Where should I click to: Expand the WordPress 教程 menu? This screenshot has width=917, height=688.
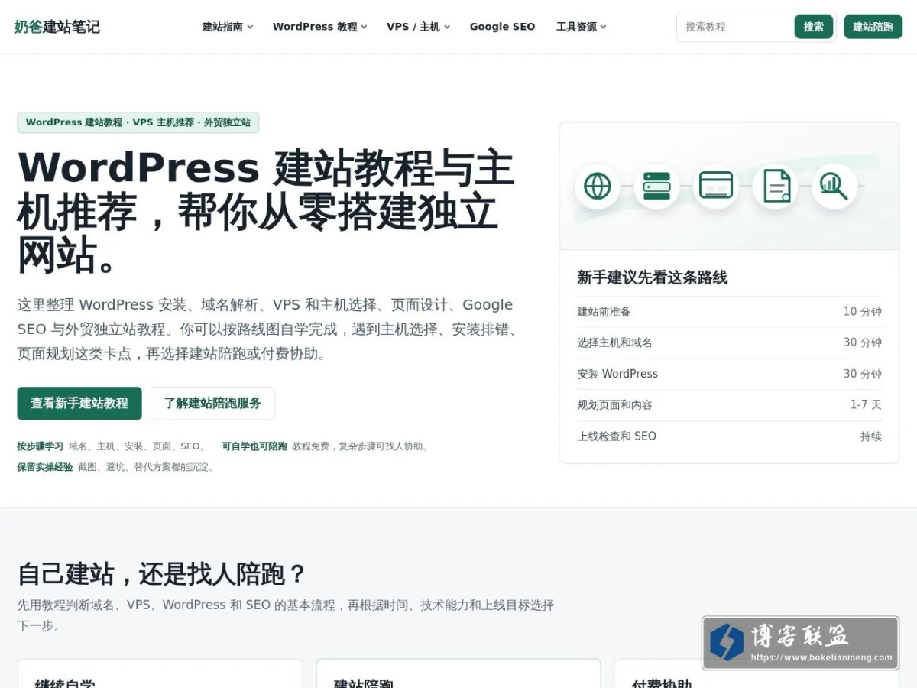pyautogui.click(x=319, y=27)
